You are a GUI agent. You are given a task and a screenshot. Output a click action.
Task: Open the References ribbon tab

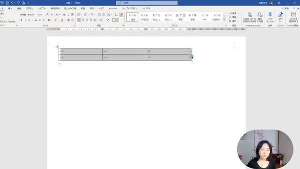pyautogui.click(x=55, y=8)
